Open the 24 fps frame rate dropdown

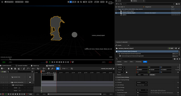65,69
